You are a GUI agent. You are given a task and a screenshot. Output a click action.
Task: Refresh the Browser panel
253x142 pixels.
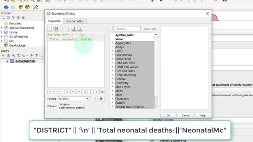8,18
